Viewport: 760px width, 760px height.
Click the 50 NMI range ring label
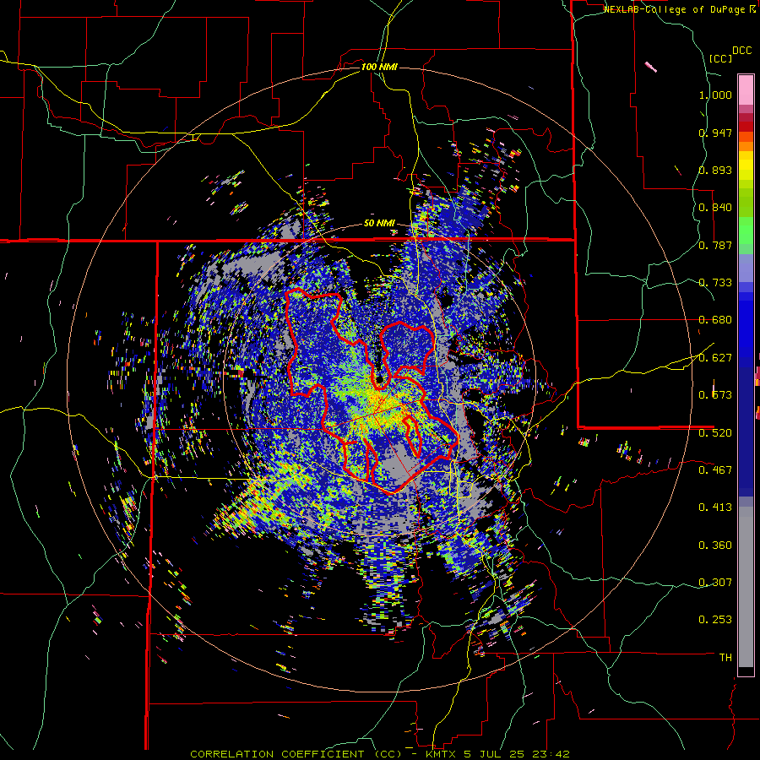379,224
